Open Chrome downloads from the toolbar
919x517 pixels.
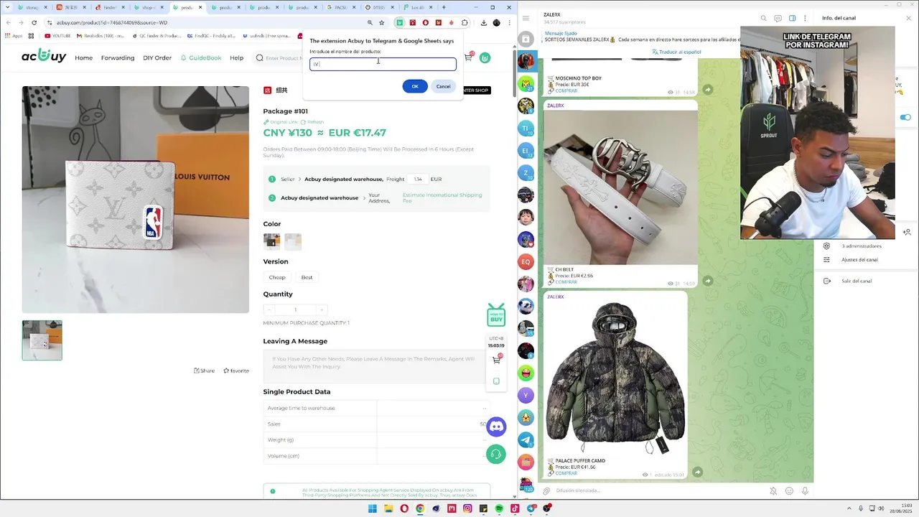(x=483, y=23)
